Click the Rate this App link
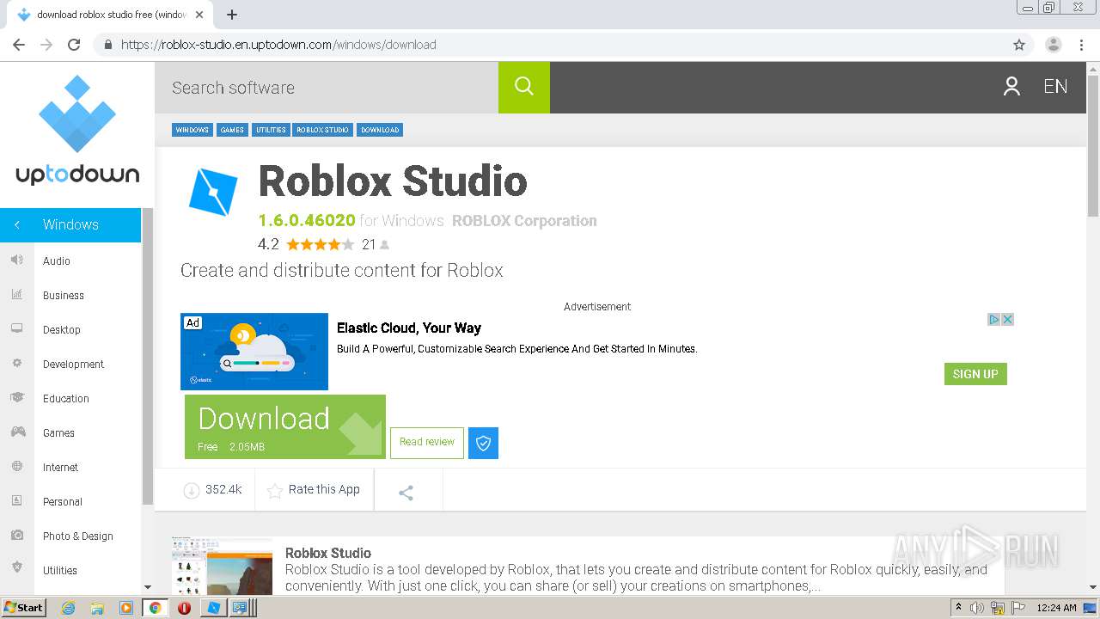The height and width of the screenshot is (619, 1100). tap(324, 489)
